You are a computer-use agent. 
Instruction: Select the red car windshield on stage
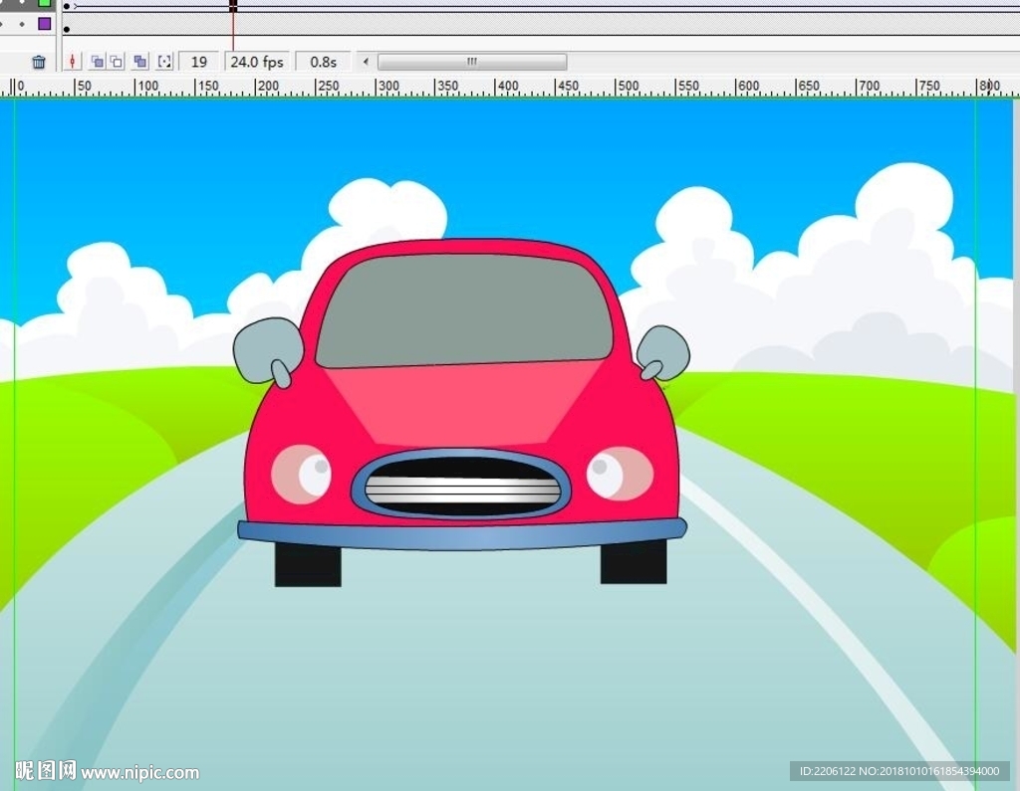[x=464, y=308]
